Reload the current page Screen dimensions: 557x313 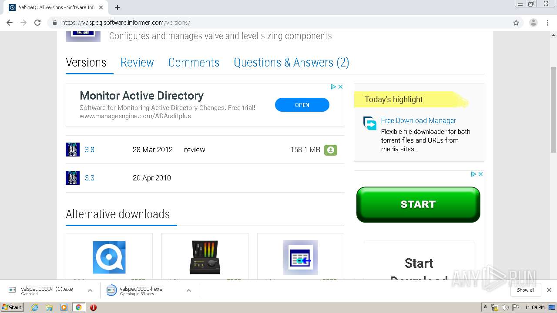coord(37,23)
